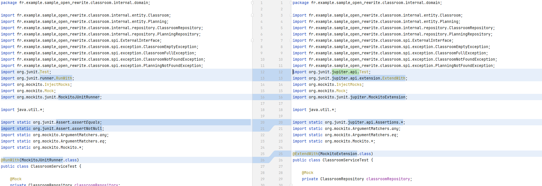Click left-pane ClassroomRepository import line

(x=102, y=28)
